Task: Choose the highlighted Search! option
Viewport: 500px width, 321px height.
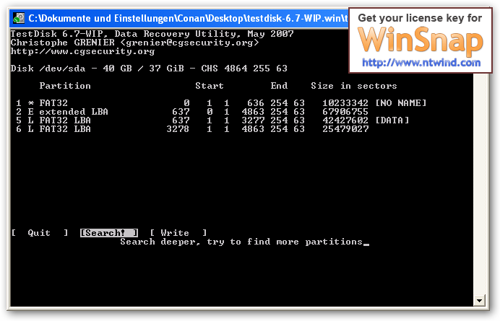Action: [108, 233]
